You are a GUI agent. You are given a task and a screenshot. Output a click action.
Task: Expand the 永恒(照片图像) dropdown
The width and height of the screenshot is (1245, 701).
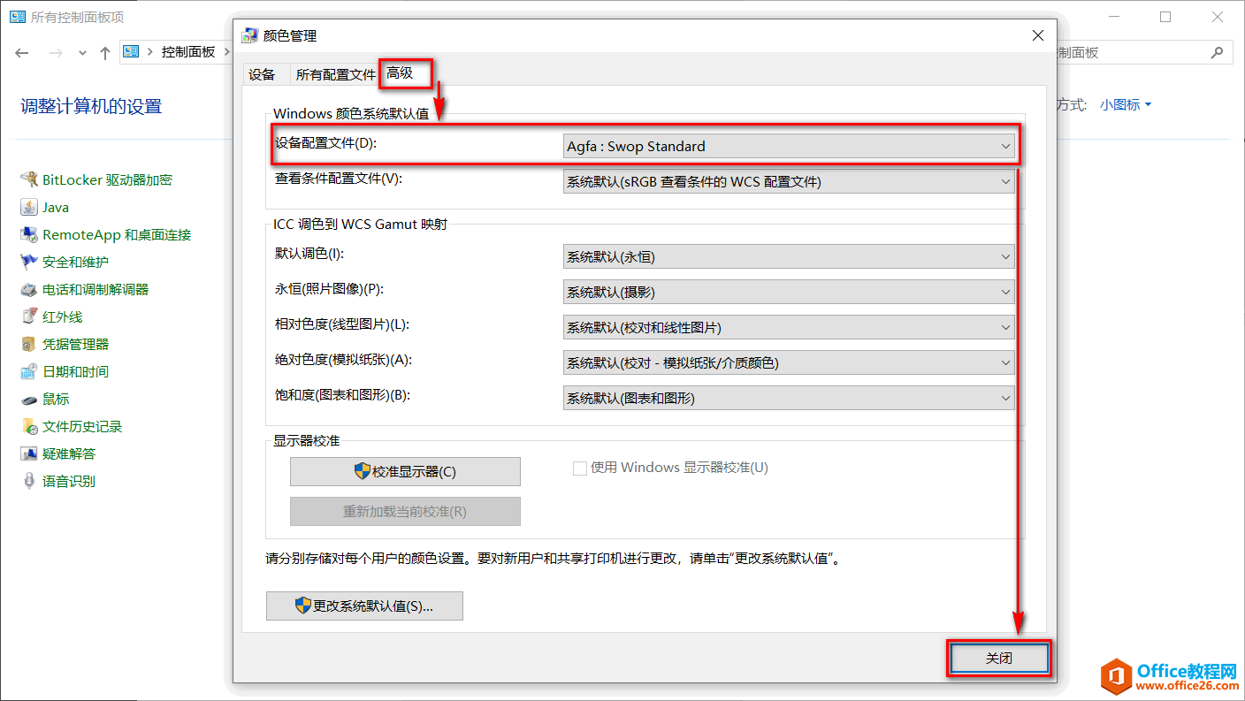point(789,292)
